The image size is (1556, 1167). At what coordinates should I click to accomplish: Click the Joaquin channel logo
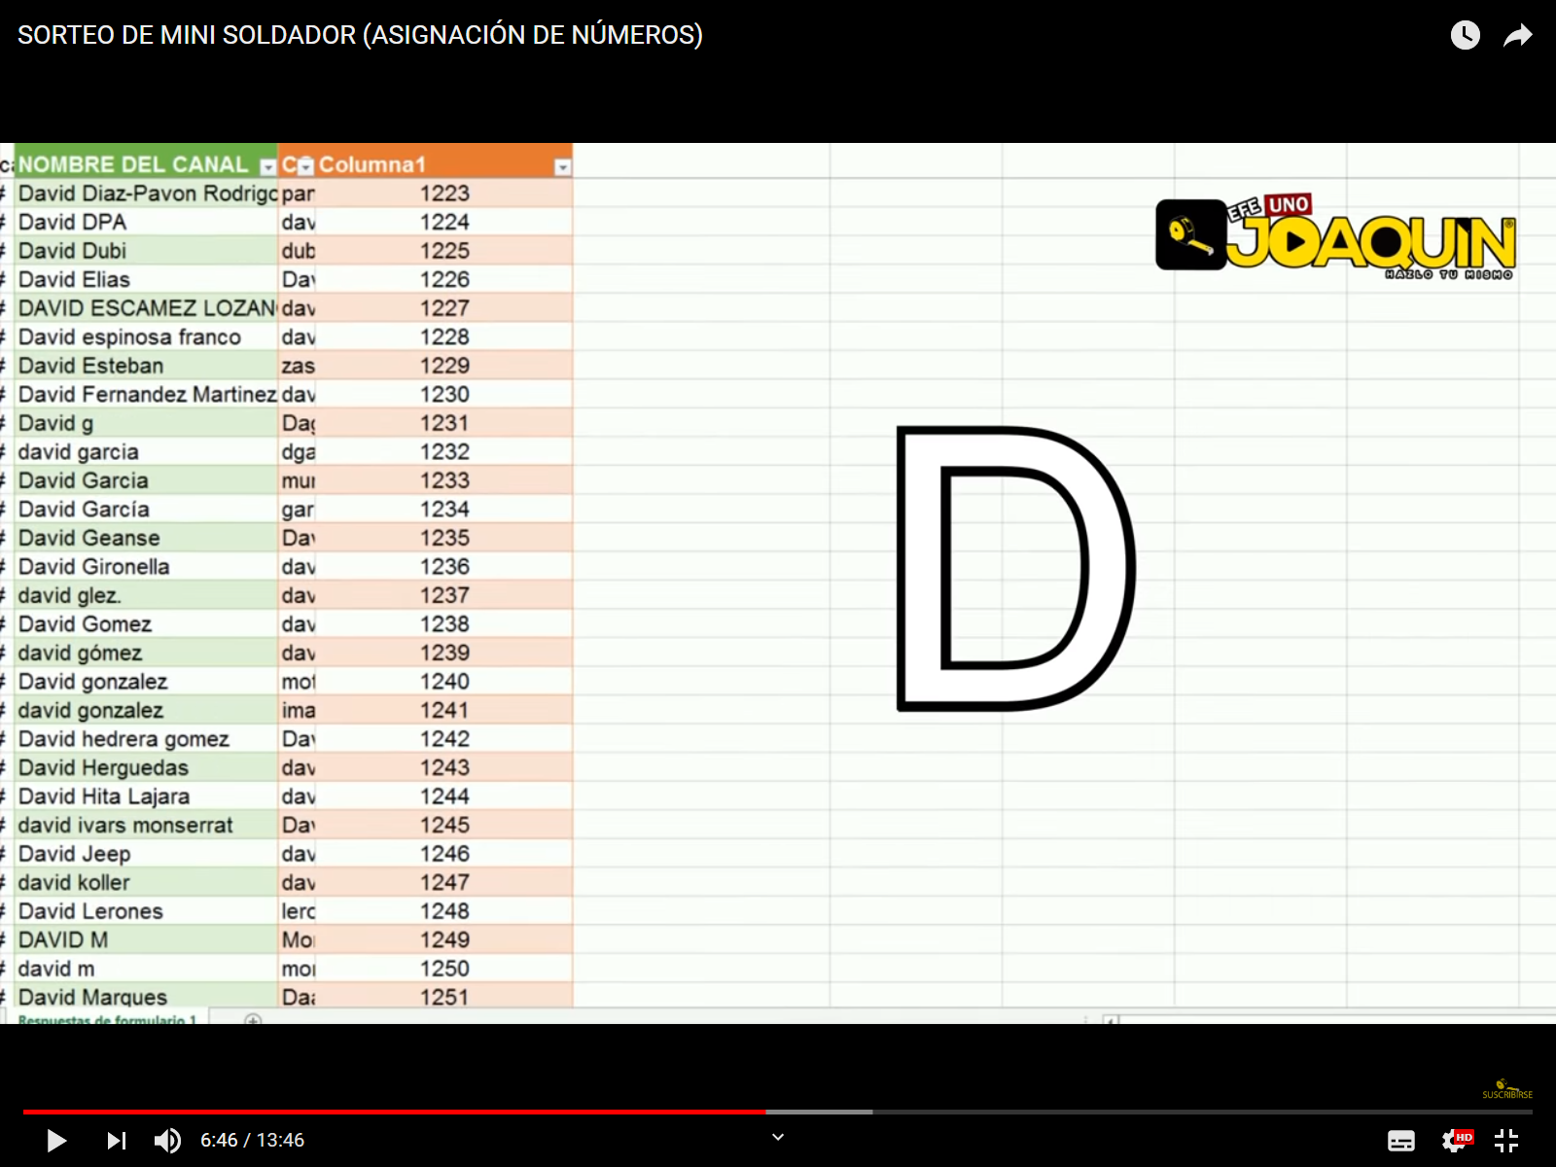pos(1334,236)
